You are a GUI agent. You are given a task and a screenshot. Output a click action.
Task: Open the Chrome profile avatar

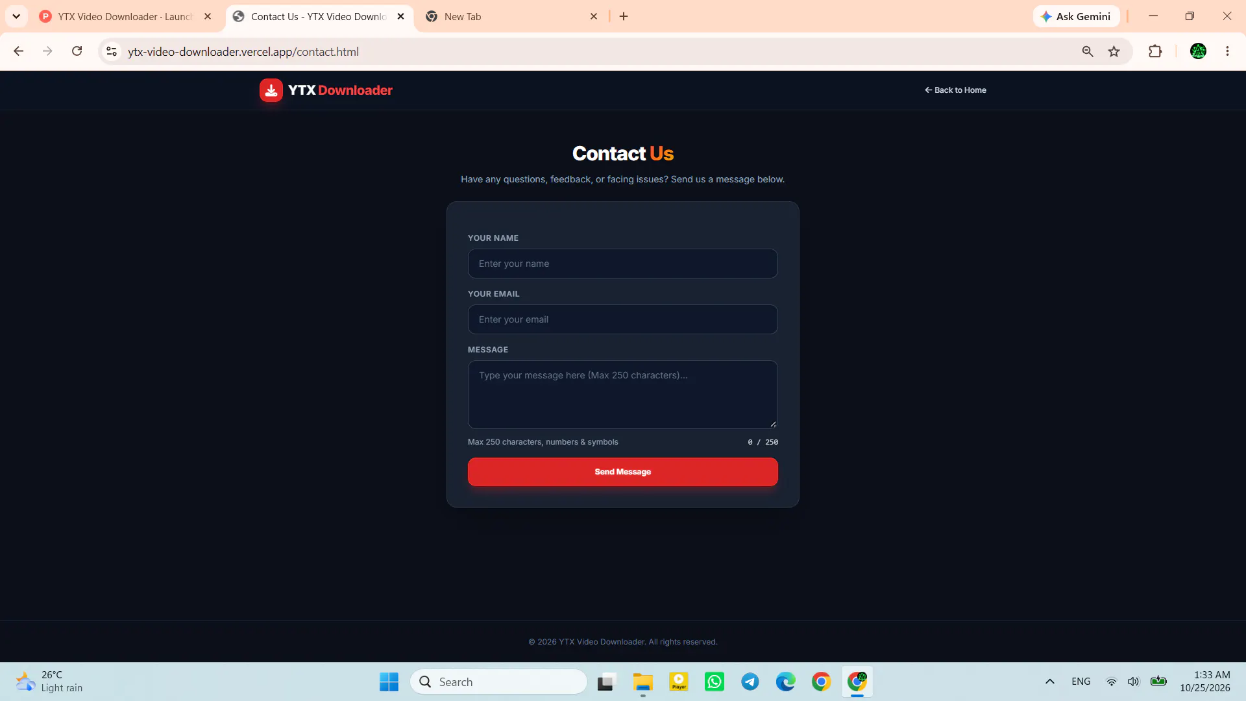click(1198, 51)
